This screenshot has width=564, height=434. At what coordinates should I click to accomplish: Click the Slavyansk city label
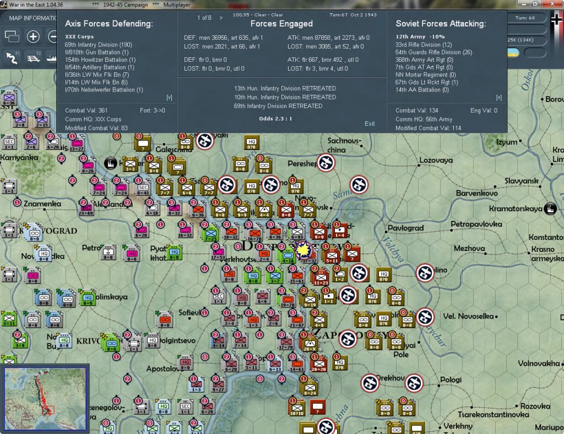[521, 181]
